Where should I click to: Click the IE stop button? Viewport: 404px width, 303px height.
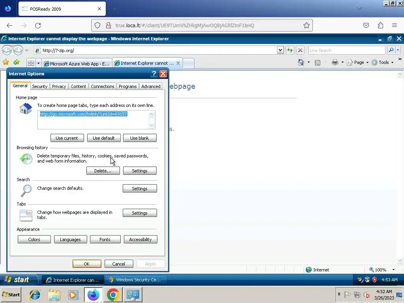[300, 50]
